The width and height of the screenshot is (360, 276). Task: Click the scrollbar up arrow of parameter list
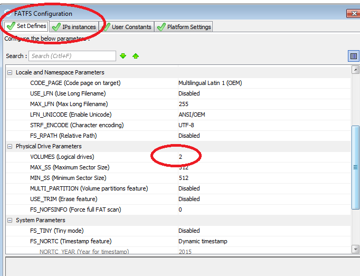(x=355, y=70)
